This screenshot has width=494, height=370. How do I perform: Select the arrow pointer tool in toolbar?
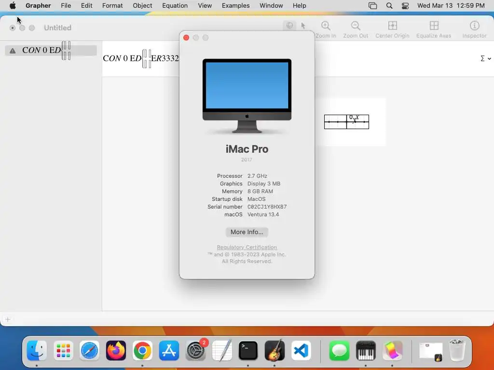coord(303,26)
